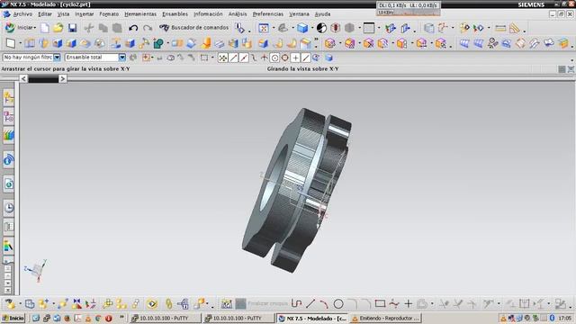Open the Ensambles menu
The width and height of the screenshot is (576, 324).
pyautogui.click(x=175, y=14)
